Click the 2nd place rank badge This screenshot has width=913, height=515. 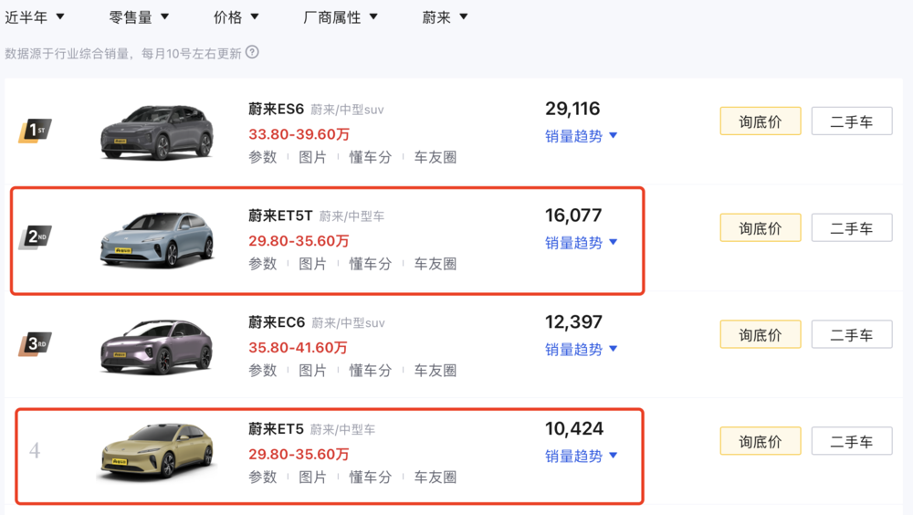tap(35, 237)
